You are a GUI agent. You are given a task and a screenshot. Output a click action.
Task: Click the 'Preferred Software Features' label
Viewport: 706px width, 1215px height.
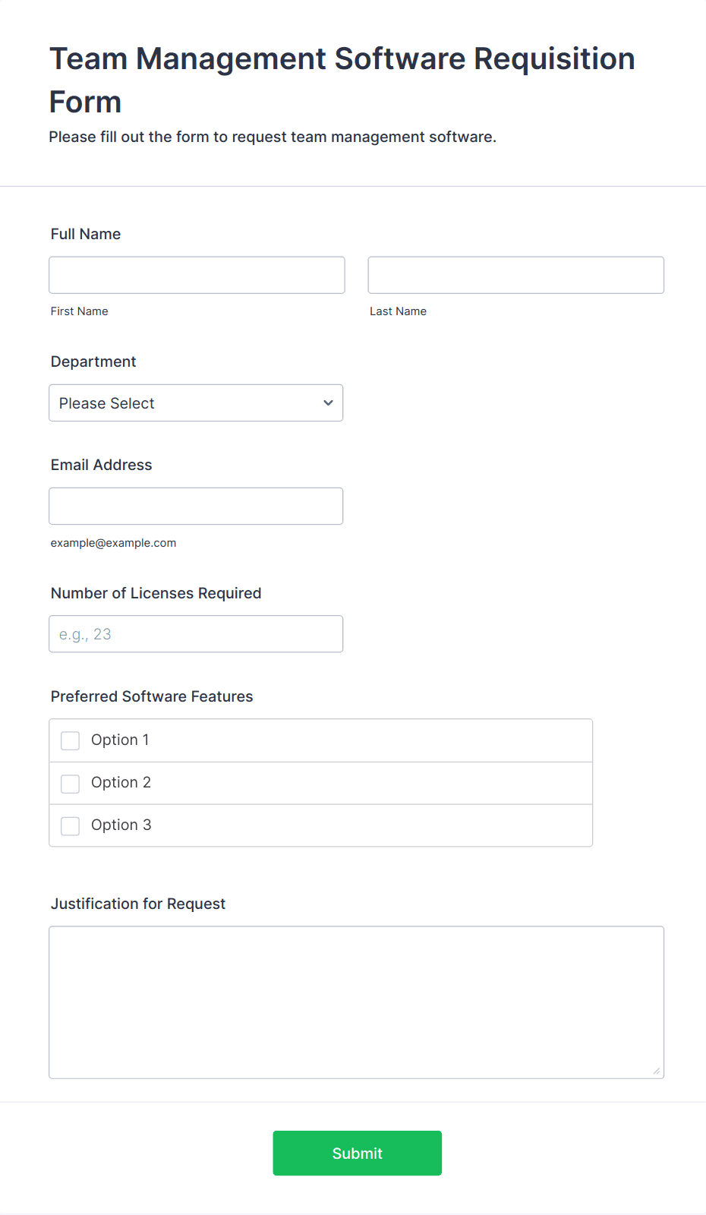152,696
